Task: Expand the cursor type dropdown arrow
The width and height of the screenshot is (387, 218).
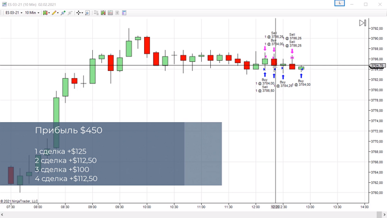Action: click(82, 13)
